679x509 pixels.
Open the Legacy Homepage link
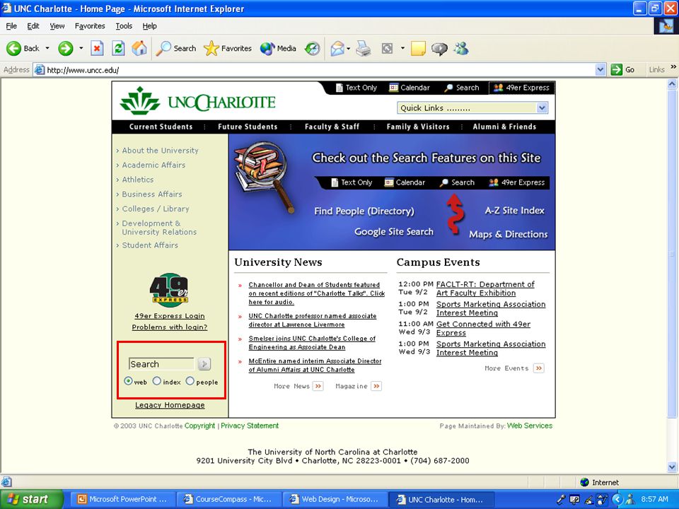170,405
